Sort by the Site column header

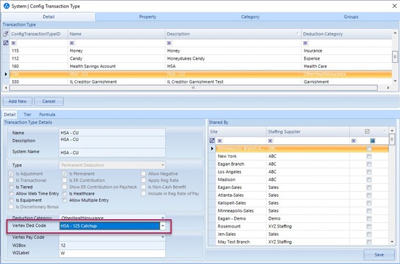(237, 131)
